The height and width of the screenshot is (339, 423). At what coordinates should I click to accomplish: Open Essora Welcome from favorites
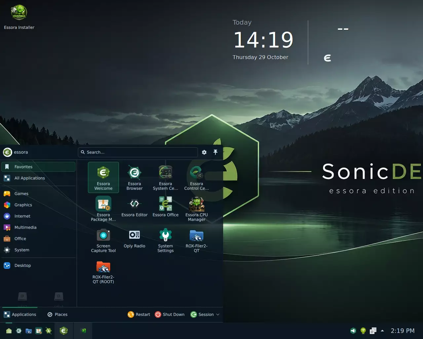(103, 177)
